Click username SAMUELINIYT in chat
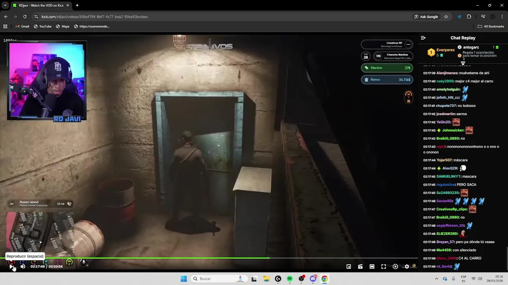Image resolution: width=508 pixels, height=285 pixels. 448,177
